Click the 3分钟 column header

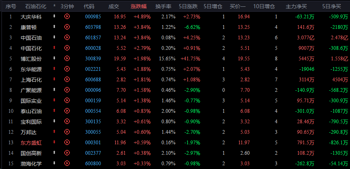[x=67, y=6]
